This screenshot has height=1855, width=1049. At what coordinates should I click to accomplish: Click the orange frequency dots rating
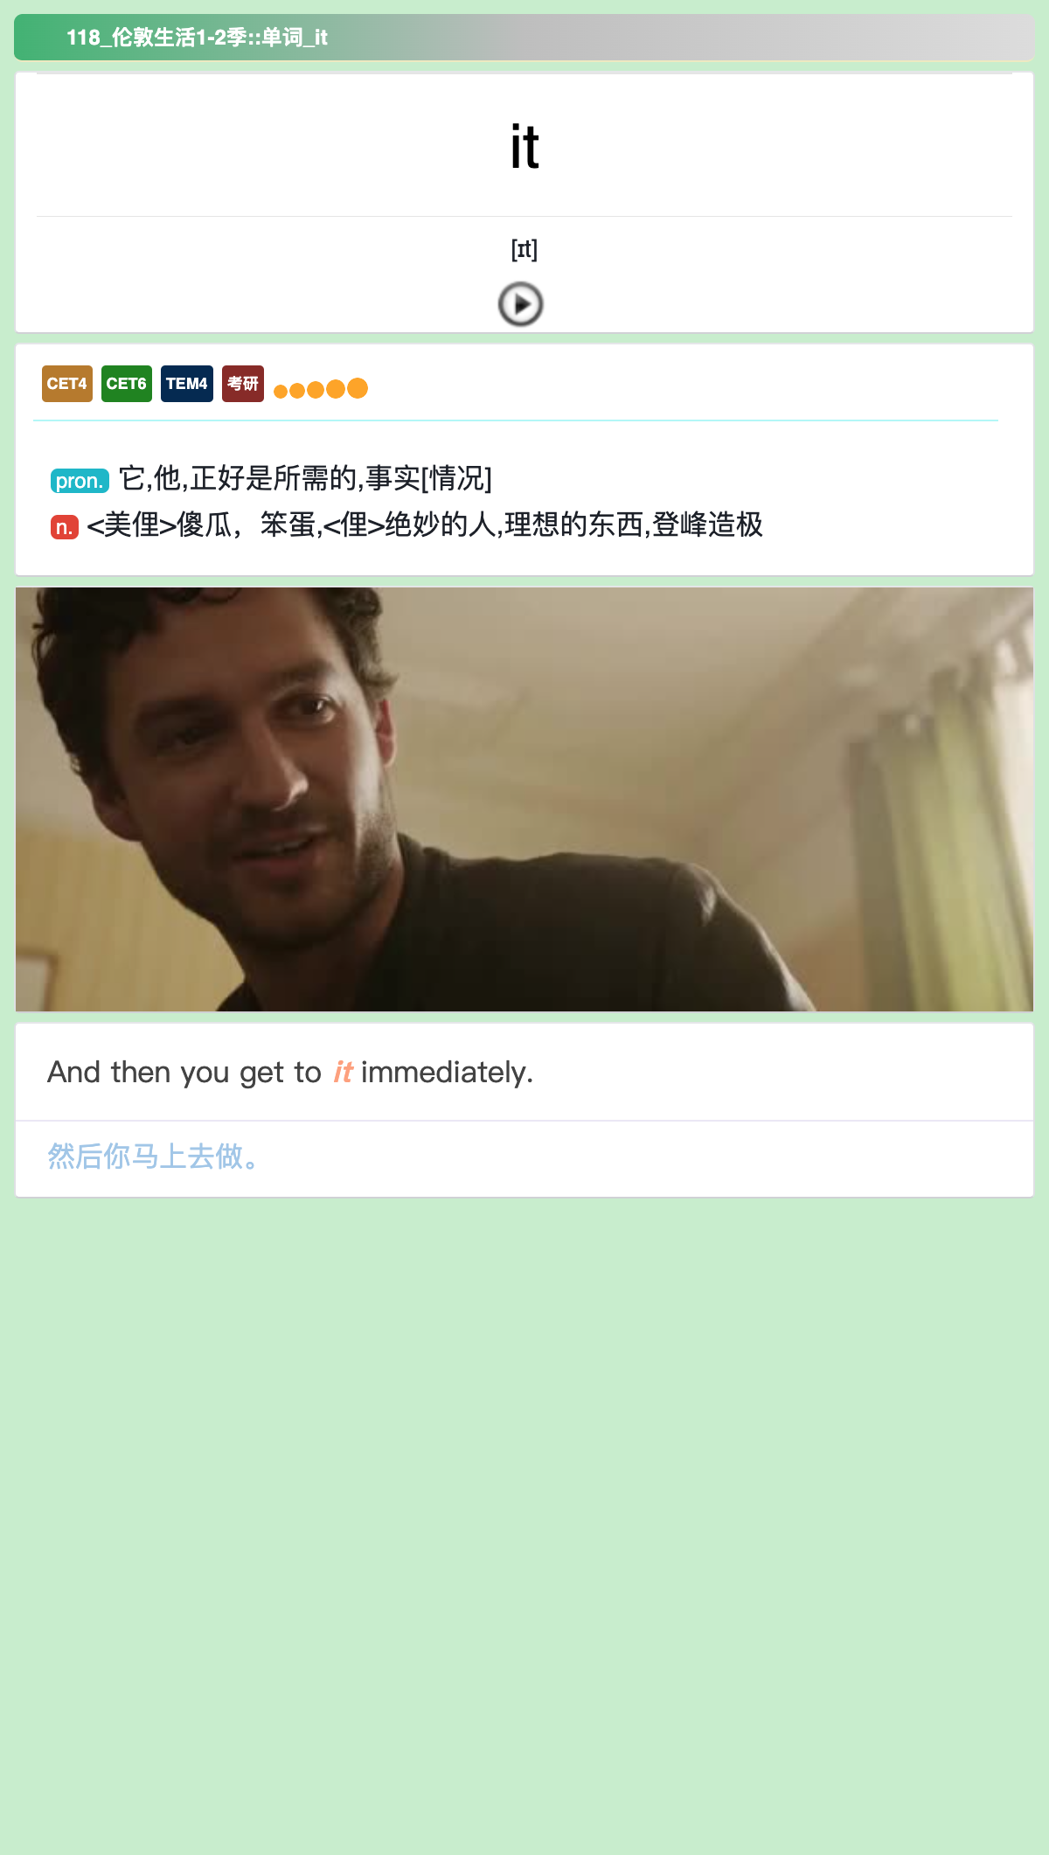321,389
